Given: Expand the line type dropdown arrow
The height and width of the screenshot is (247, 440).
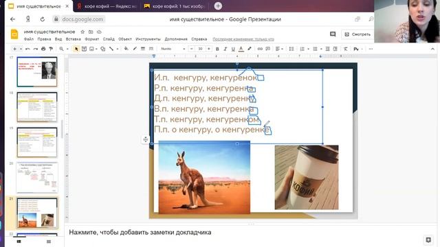Looking at the screenshot, I should pyautogui.click(x=118, y=49).
